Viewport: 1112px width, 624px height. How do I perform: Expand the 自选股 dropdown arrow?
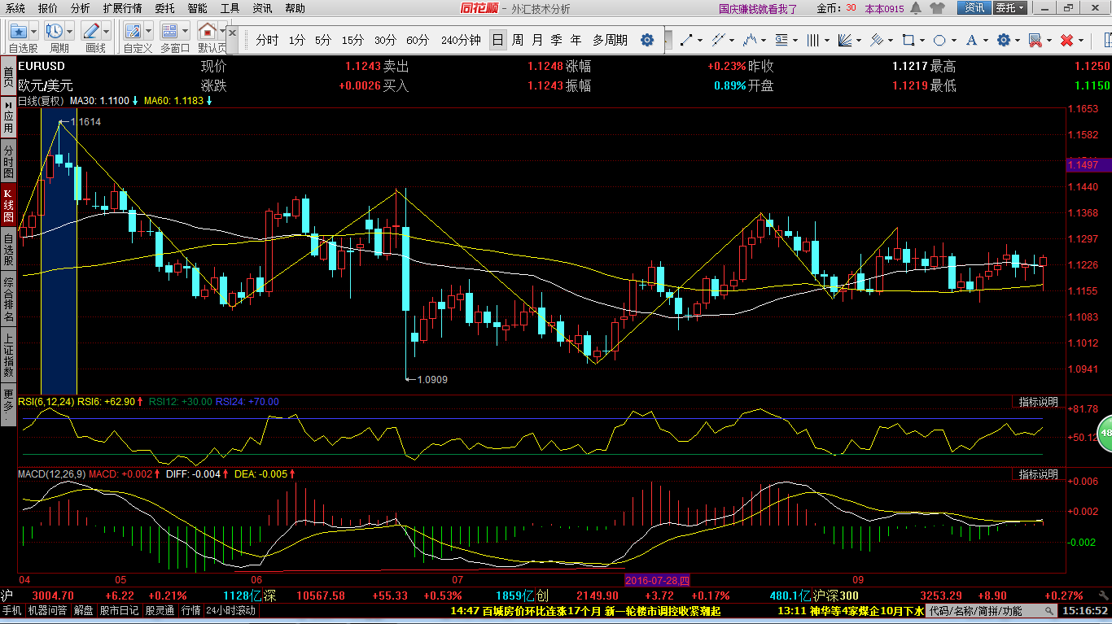point(33,32)
